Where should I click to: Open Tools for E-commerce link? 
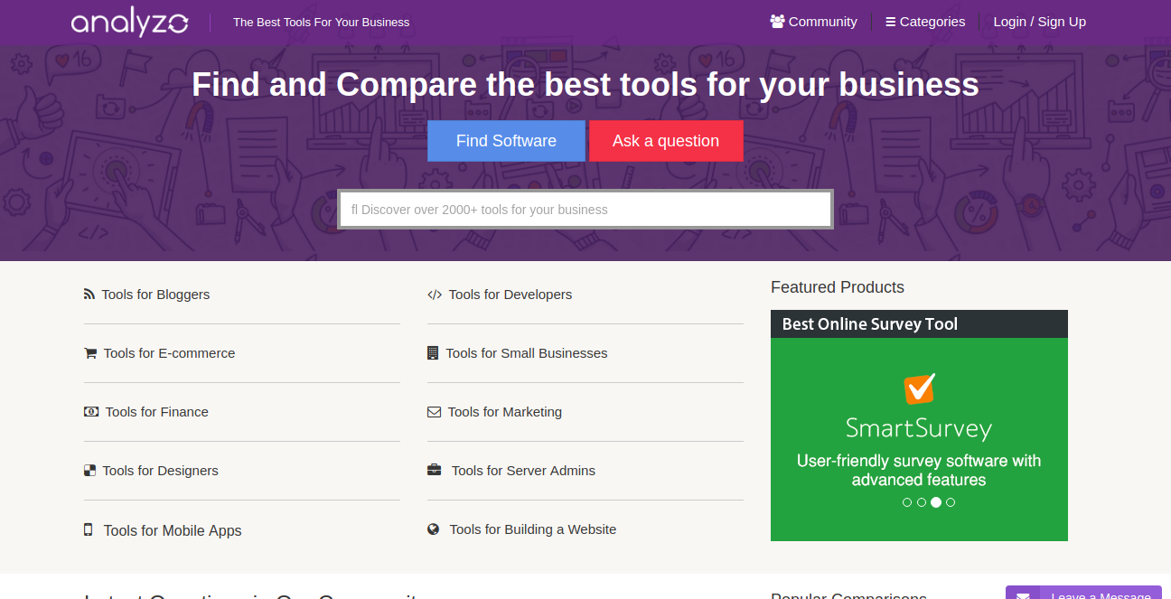point(169,353)
